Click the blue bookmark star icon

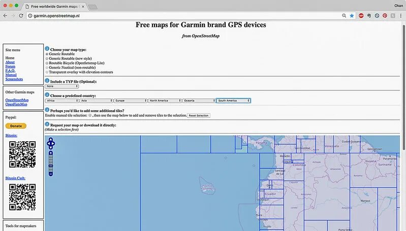(x=352, y=16)
